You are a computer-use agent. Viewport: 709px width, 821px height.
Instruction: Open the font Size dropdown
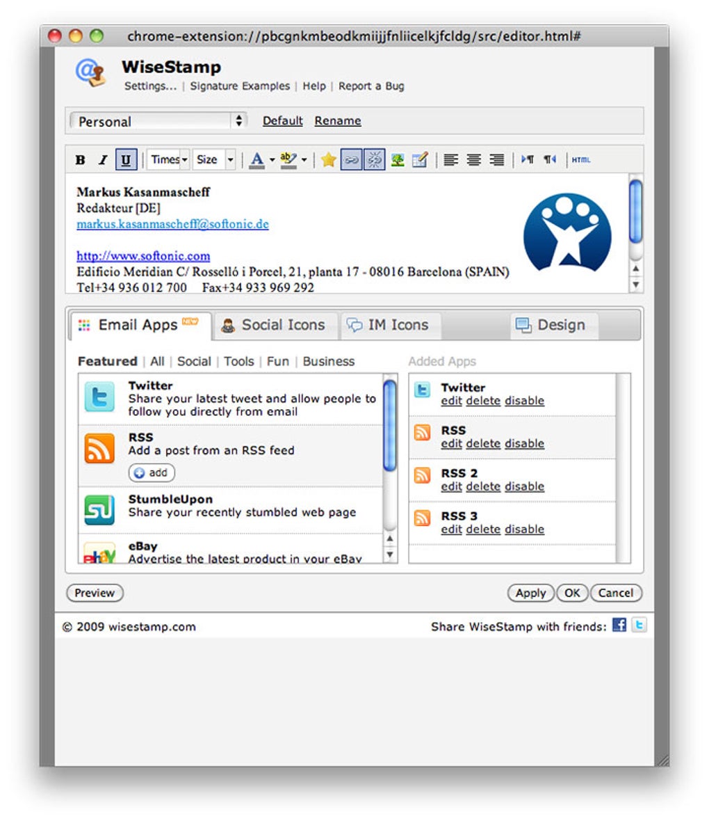(x=213, y=159)
